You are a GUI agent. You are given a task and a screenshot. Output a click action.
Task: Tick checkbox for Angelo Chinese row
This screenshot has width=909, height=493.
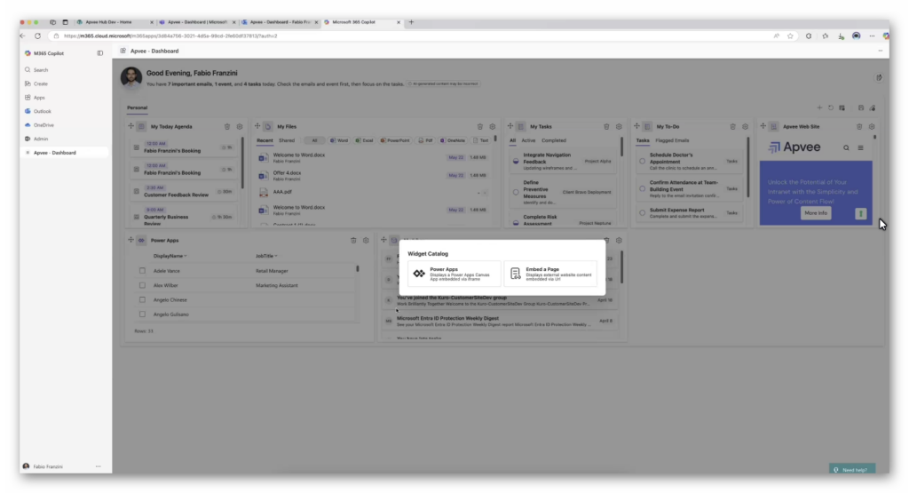(x=142, y=300)
